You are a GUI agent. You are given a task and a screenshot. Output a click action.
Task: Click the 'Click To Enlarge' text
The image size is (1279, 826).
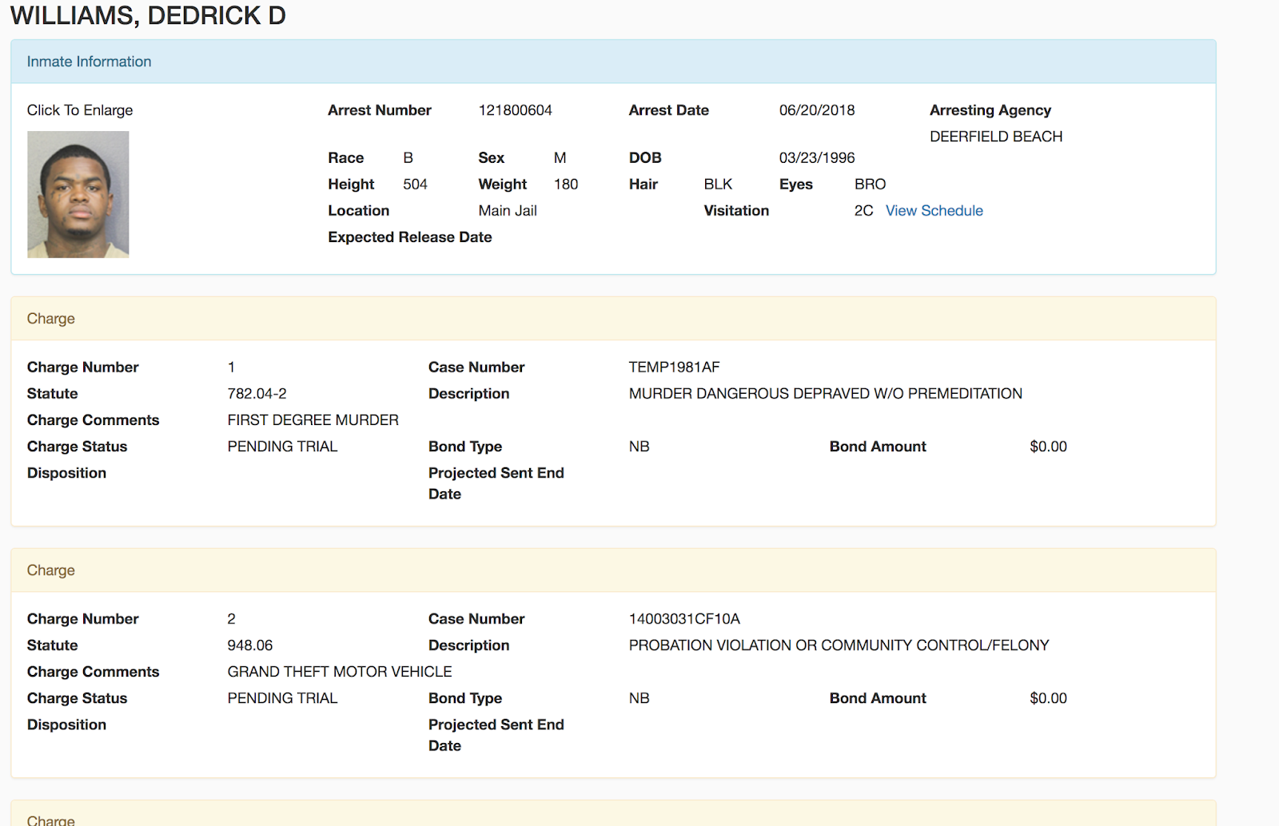tap(80, 110)
